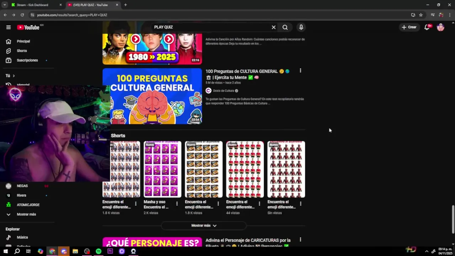
Task: Open first Encuentra el emoji diferente short
Action: click(x=121, y=169)
